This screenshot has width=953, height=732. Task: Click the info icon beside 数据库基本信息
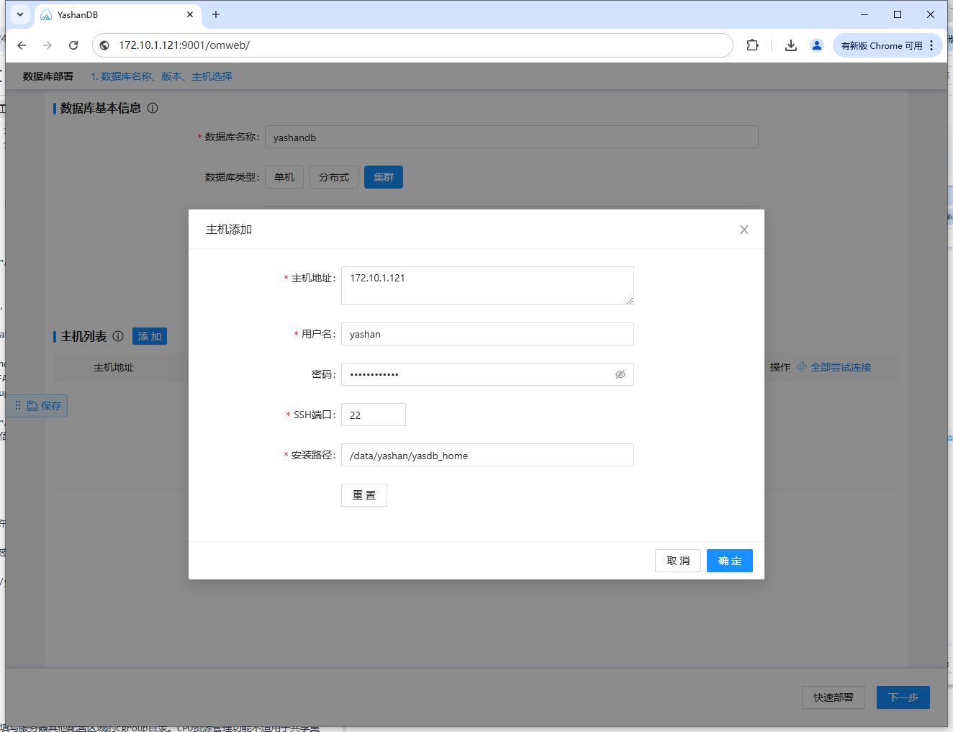(153, 108)
